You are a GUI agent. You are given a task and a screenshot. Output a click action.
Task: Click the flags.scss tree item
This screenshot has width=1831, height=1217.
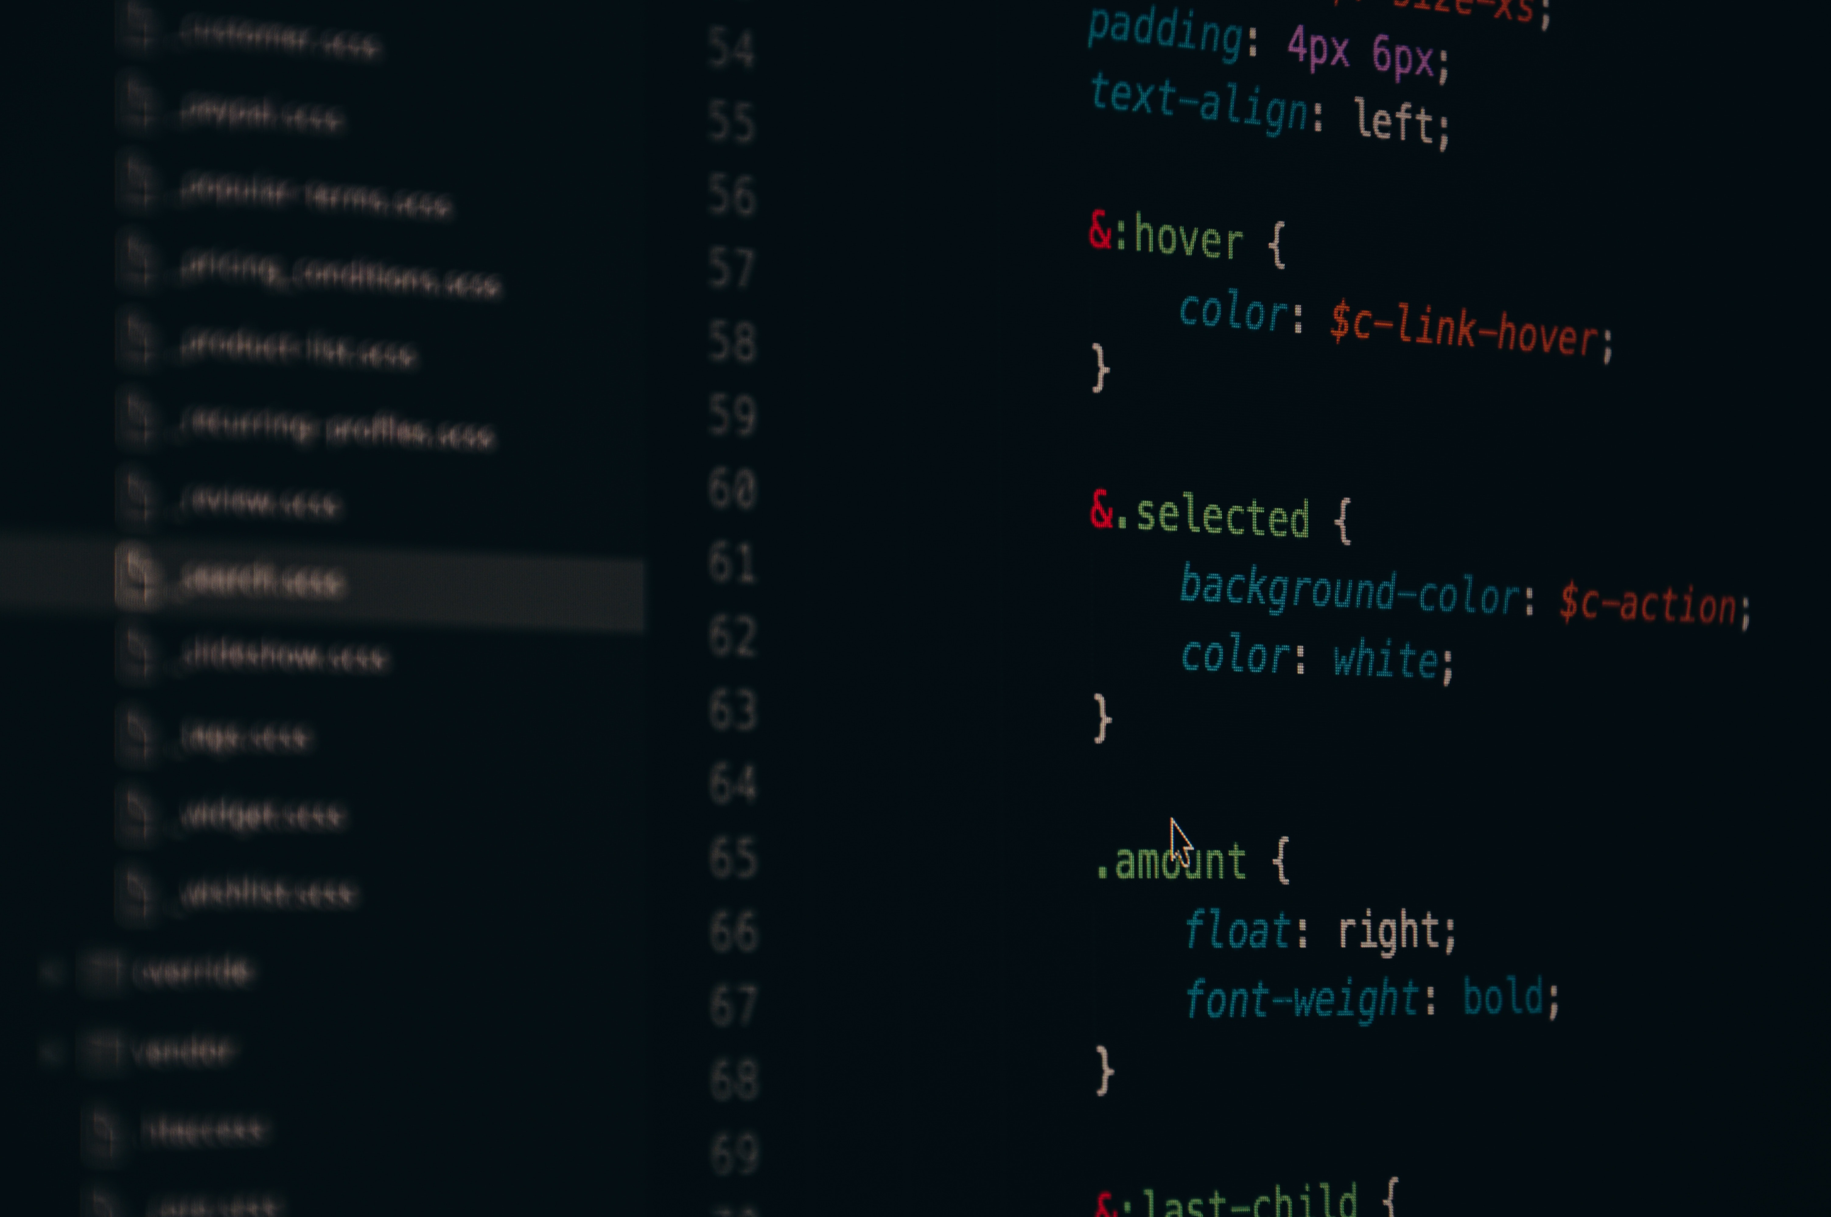244,734
